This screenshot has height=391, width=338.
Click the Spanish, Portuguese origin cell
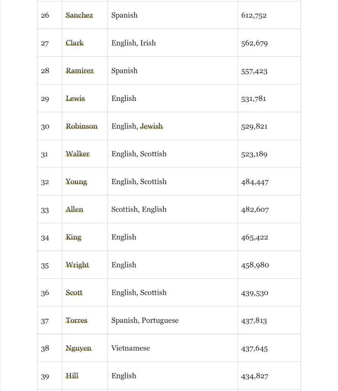pyautogui.click(x=145, y=321)
